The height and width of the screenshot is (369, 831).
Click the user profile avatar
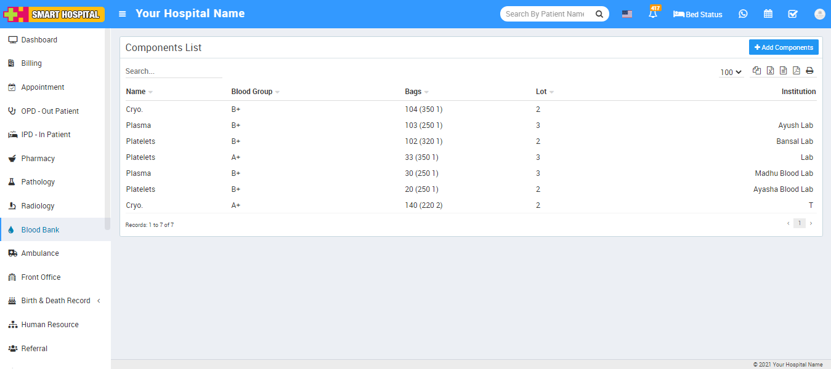[x=819, y=14]
